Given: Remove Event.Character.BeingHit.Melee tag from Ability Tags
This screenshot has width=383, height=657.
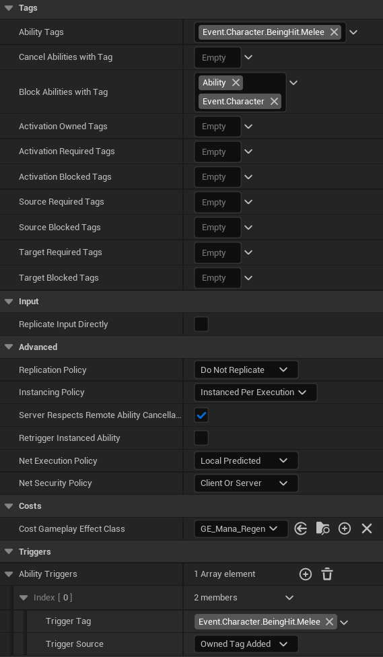Looking at the screenshot, I should [x=334, y=32].
